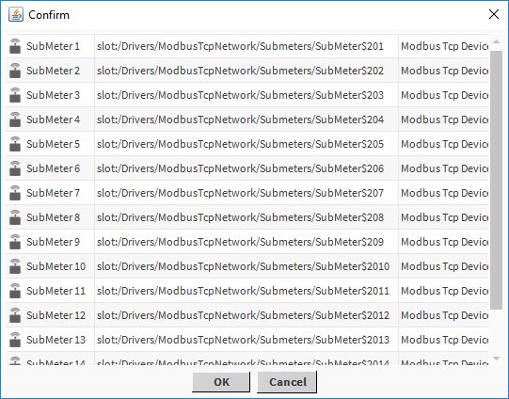Image resolution: width=509 pixels, height=399 pixels.
Task: Select the Modbus Tcp Device cell for SubMeter 8
Action: click(x=444, y=217)
